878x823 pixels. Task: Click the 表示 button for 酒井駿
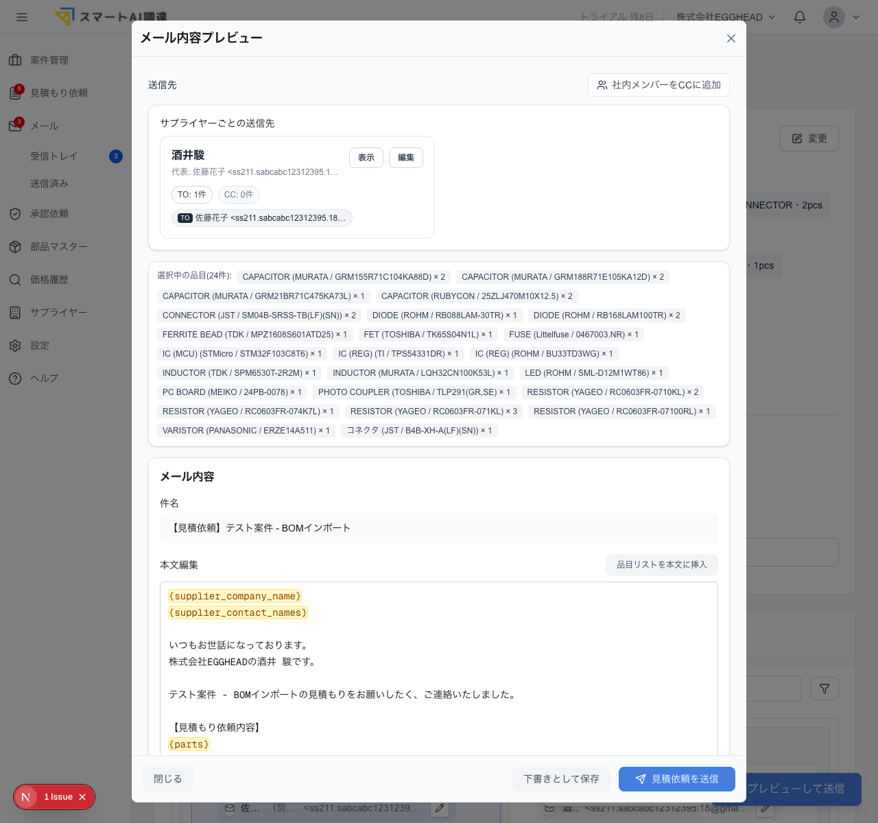(366, 158)
